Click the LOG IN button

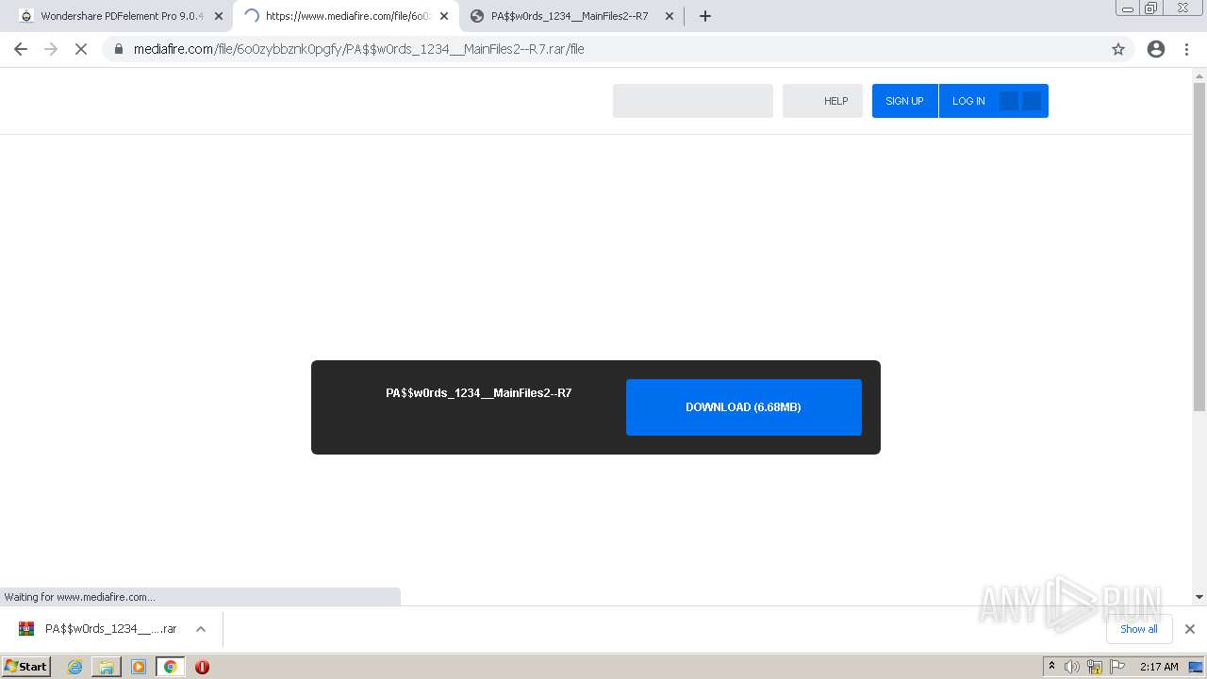(968, 101)
